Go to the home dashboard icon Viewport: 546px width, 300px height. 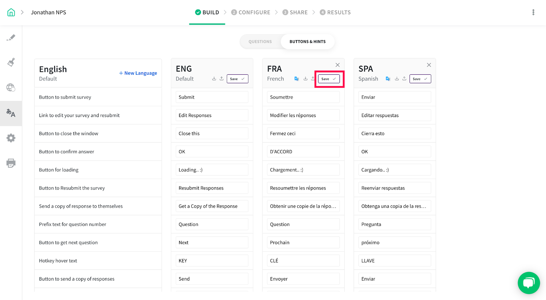tap(11, 13)
